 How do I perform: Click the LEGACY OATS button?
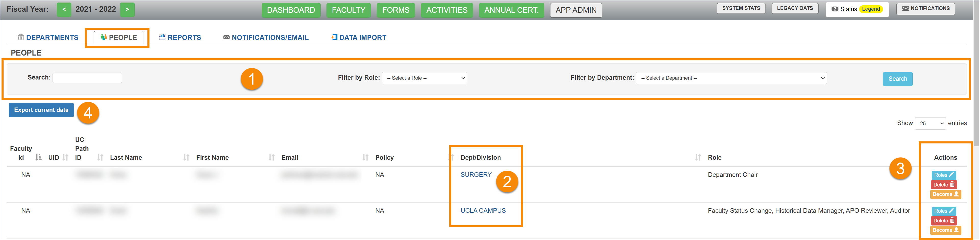click(795, 8)
